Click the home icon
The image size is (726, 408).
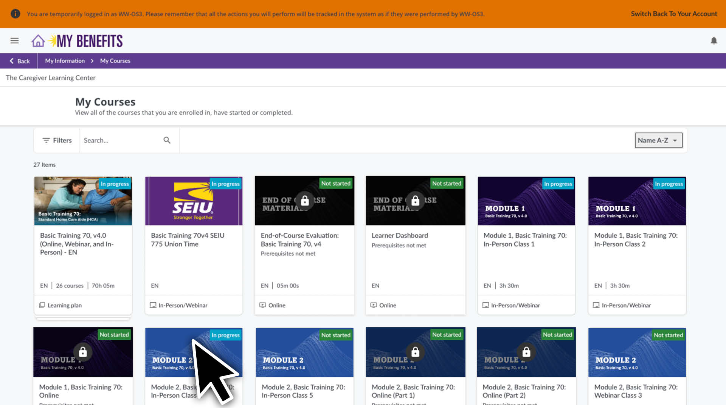pos(38,41)
